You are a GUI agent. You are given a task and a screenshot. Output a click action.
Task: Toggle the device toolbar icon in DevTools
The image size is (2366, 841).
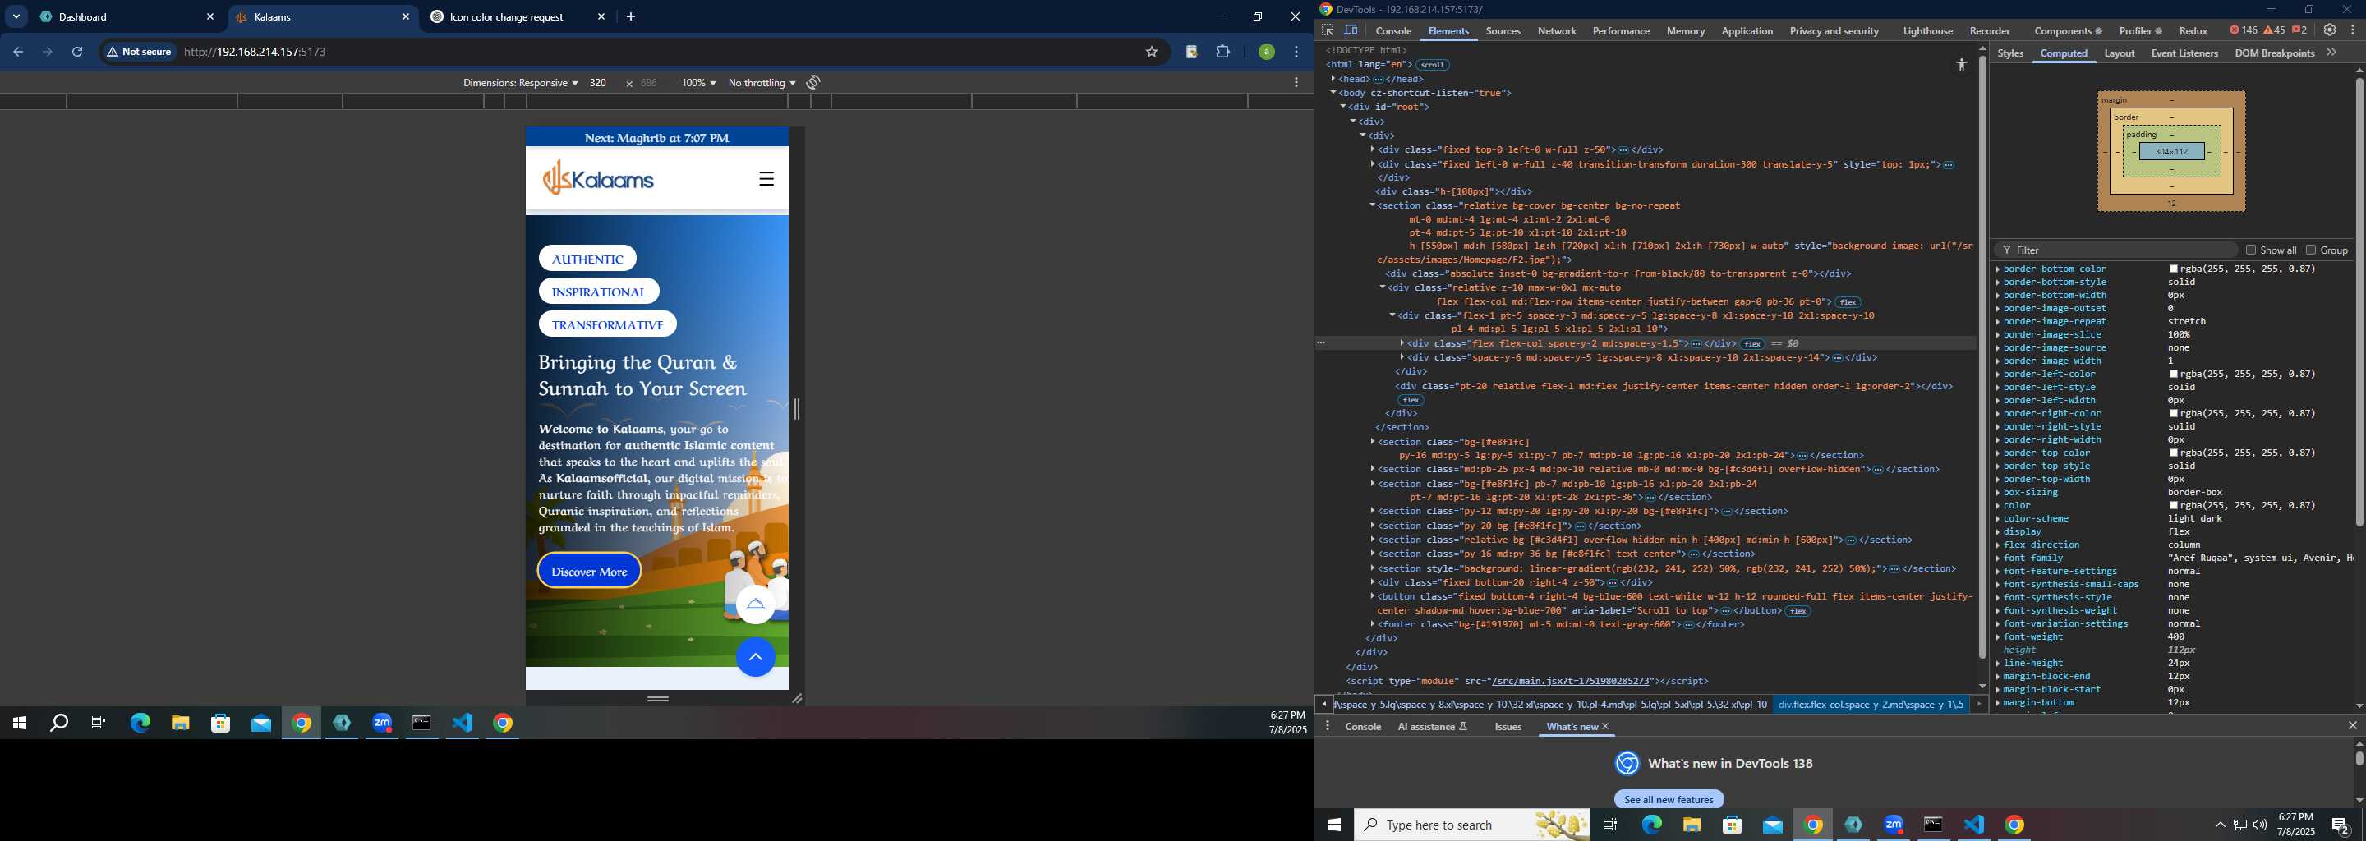tap(1351, 30)
